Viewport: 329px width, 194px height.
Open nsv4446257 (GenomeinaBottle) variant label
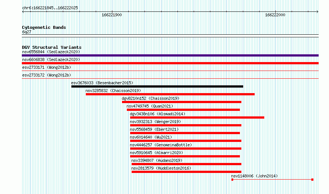tap(161, 145)
